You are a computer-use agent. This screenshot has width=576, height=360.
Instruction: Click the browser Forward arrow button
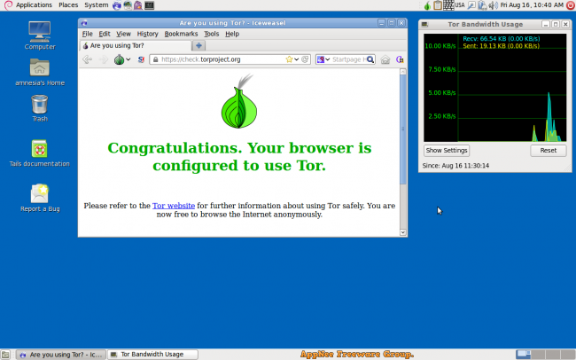(104, 59)
